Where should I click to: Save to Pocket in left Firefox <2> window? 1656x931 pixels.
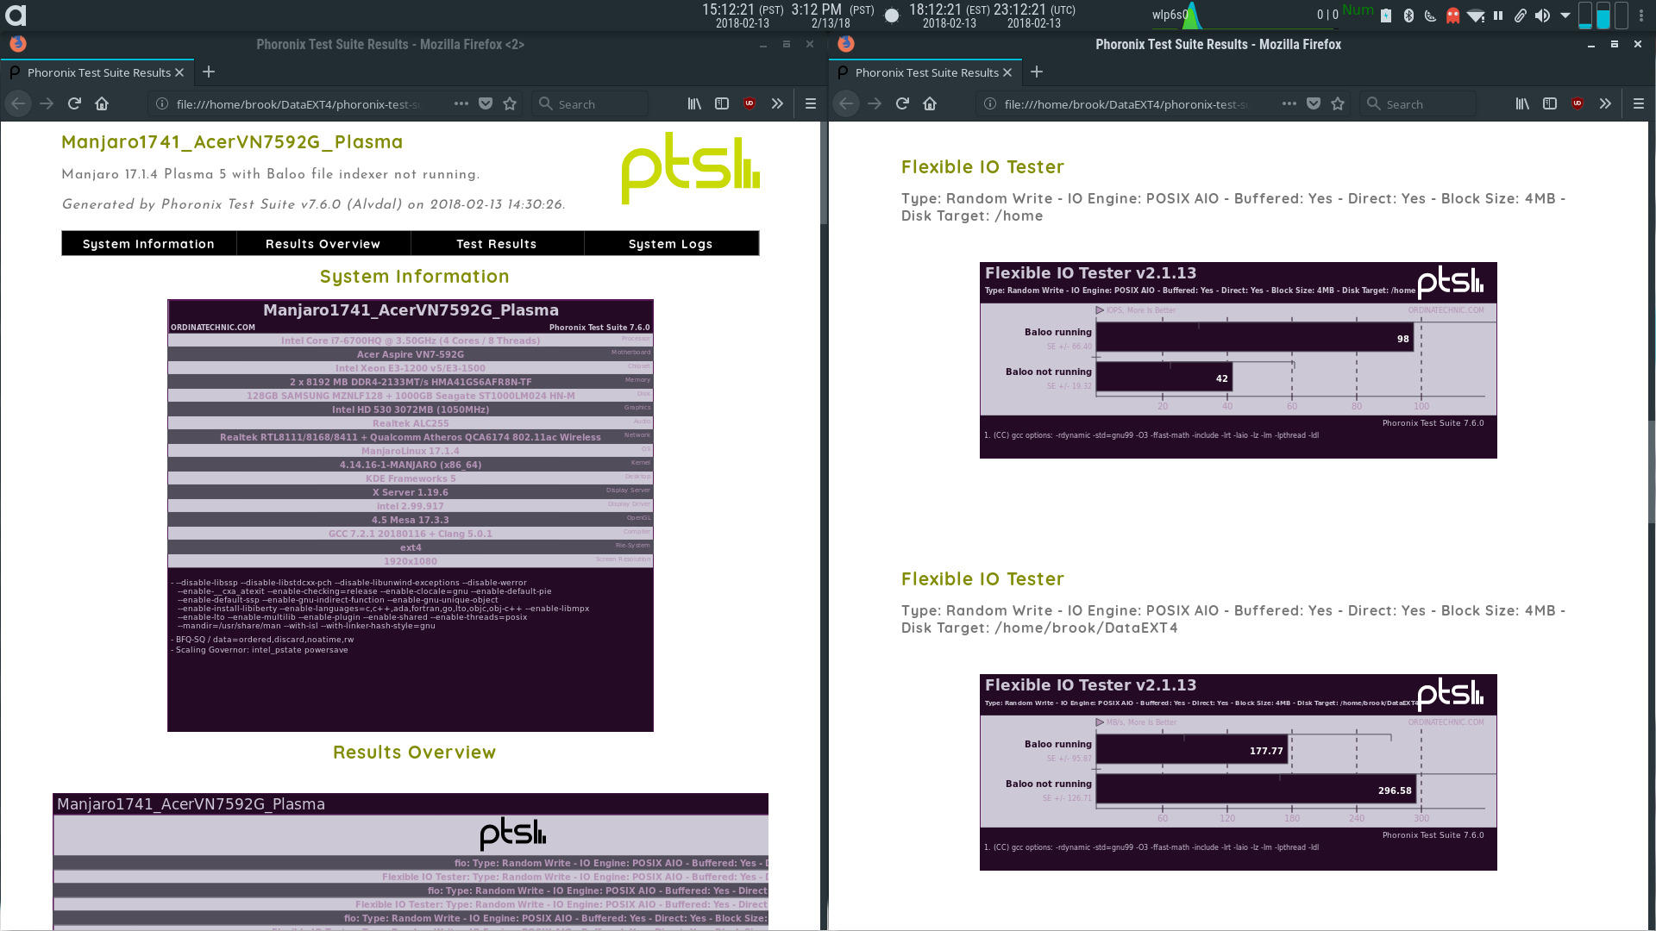486,103
